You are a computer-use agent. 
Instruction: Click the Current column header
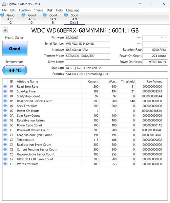click(90, 82)
